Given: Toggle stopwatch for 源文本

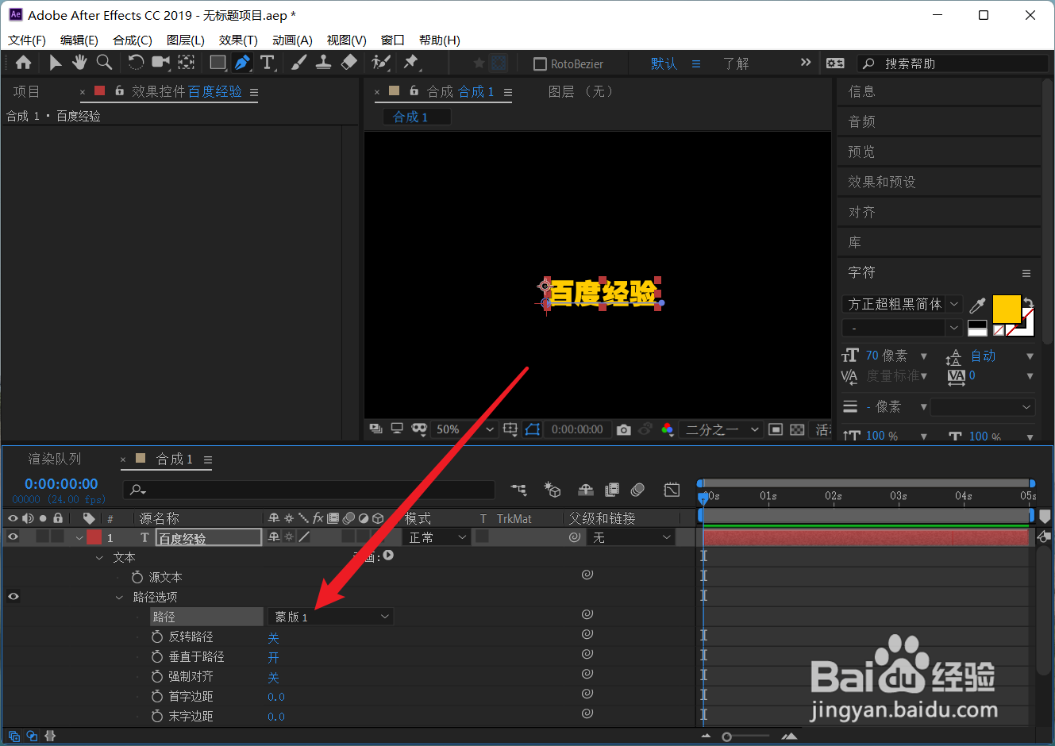Looking at the screenshot, I should click(137, 577).
